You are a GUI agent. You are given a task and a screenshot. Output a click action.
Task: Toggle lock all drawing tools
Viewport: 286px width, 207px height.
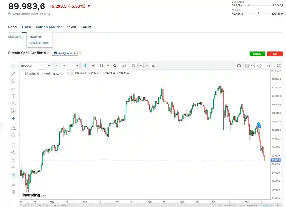click(x=13, y=160)
